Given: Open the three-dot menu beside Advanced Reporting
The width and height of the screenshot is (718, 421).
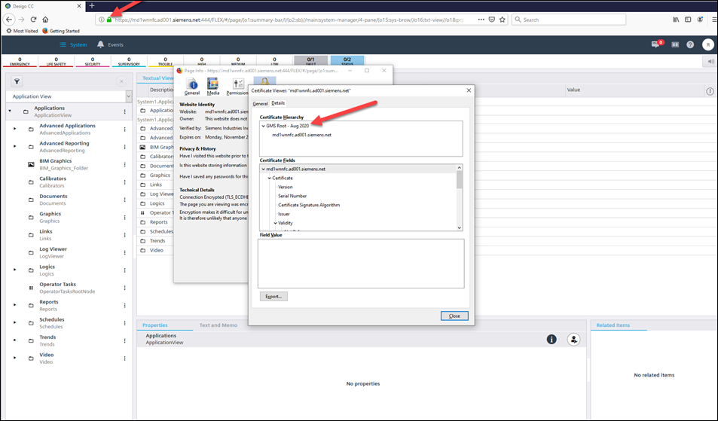Looking at the screenshot, I should point(125,147).
